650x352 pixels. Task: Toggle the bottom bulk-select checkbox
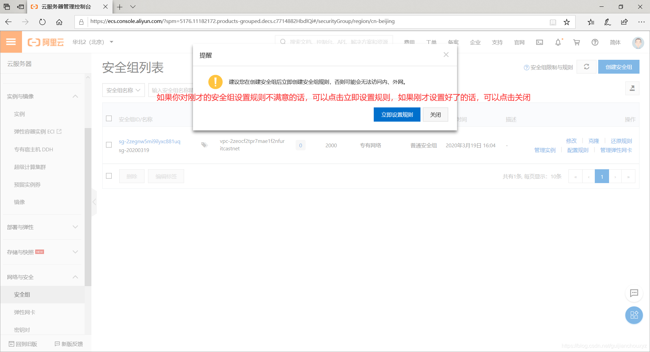[109, 176]
